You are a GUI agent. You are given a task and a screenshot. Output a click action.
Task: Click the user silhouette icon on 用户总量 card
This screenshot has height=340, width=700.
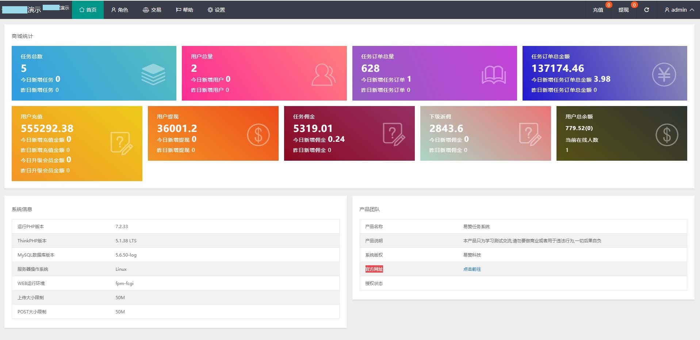coord(323,74)
